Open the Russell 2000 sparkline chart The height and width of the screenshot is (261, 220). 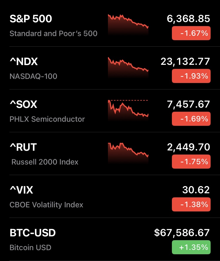pos(128,154)
